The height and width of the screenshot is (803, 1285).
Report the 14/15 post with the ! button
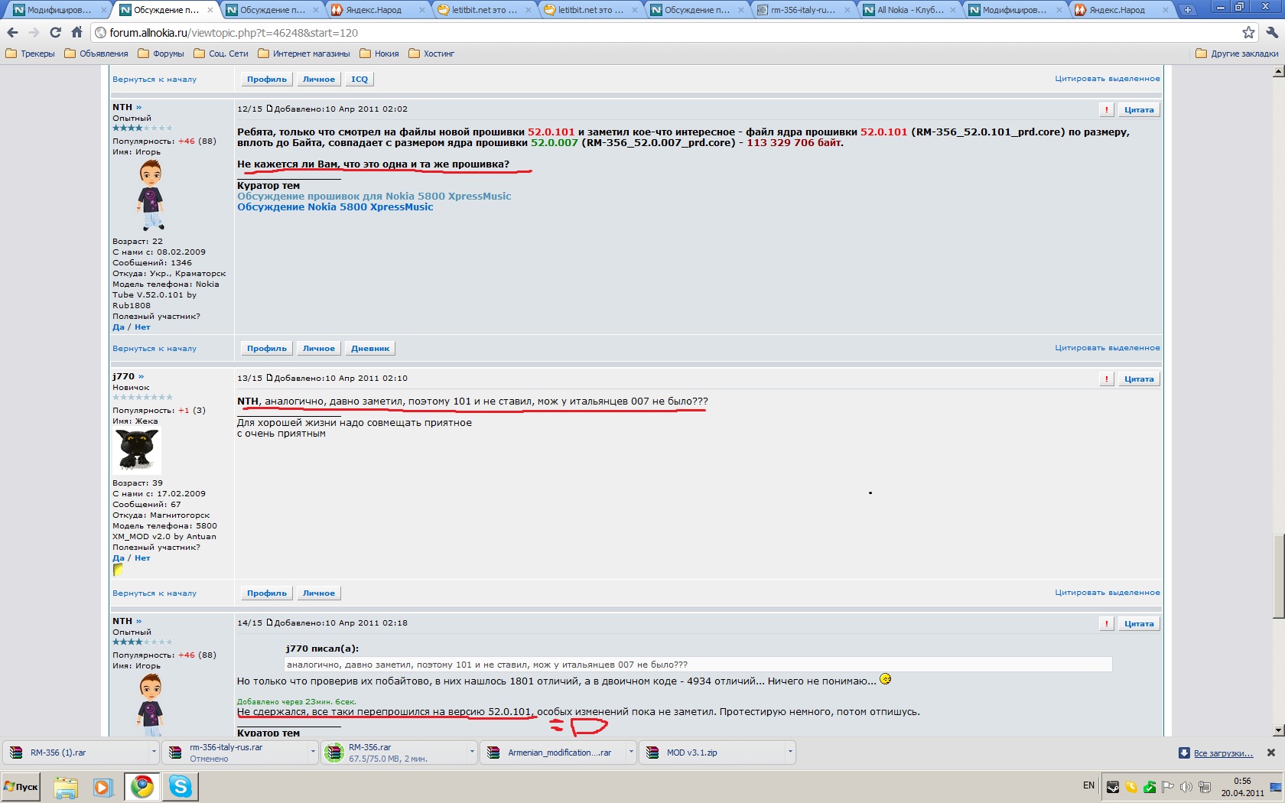(1106, 624)
